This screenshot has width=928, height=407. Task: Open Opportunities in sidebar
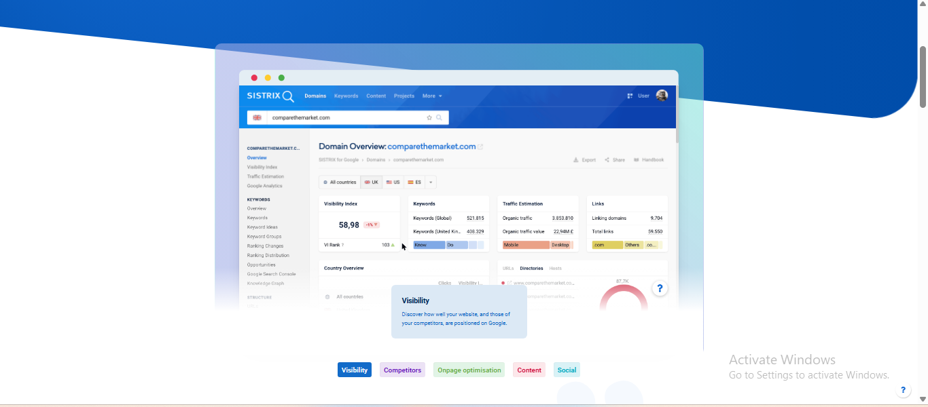click(262, 265)
